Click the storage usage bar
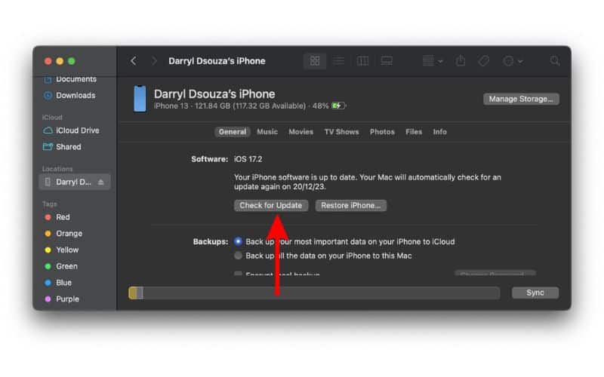604x377 pixels. 314,293
